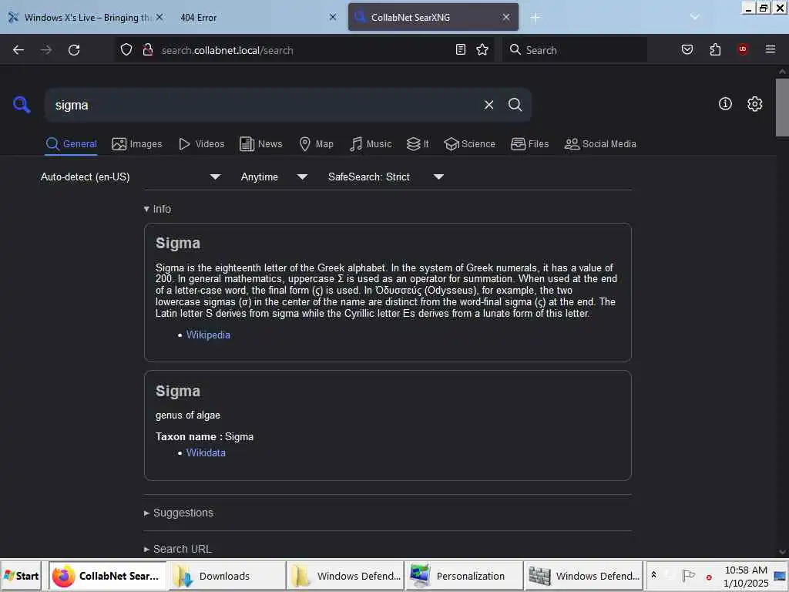Image resolution: width=789 pixels, height=592 pixels.
Task: Click the Firefox Search box
Action: tap(574, 50)
